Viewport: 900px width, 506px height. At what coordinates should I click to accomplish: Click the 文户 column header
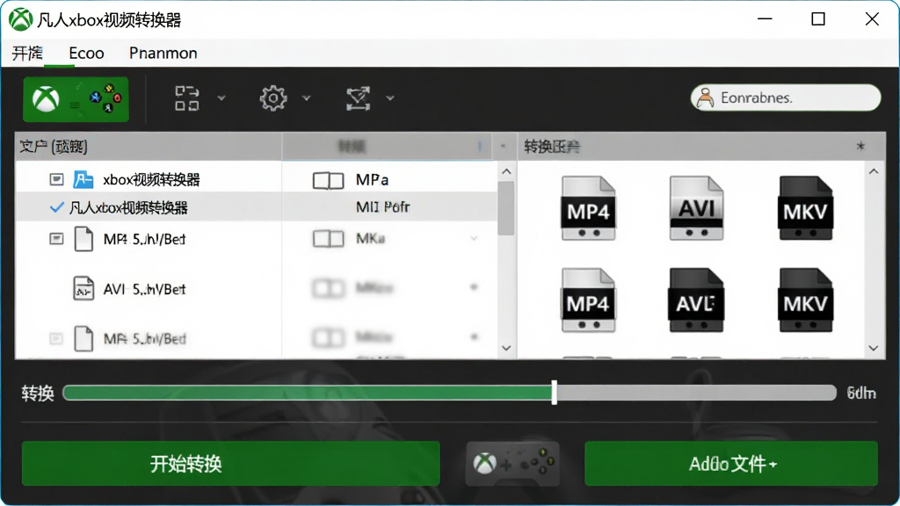point(149,147)
